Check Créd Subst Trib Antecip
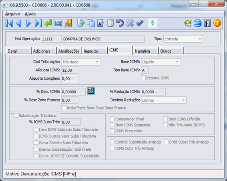The image size is (227, 181). [x=166, y=142]
